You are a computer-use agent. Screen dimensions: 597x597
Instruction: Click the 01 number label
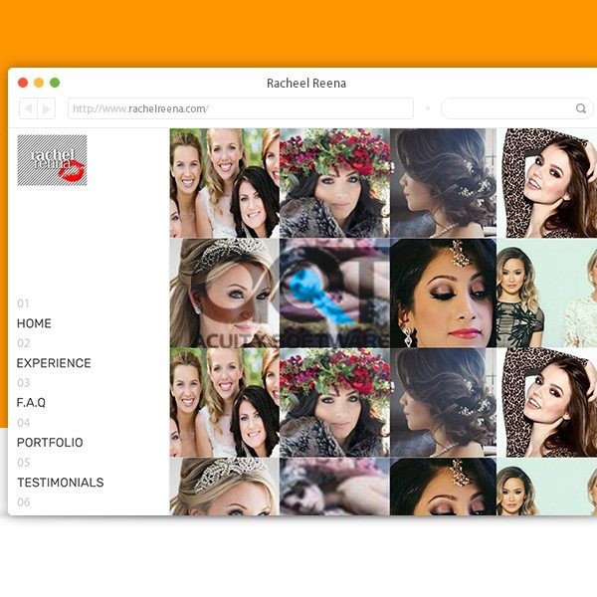[x=23, y=303]
